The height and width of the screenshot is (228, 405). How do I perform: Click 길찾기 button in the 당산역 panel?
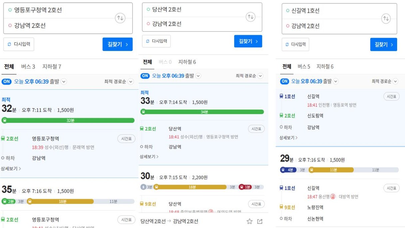[248, 41]
